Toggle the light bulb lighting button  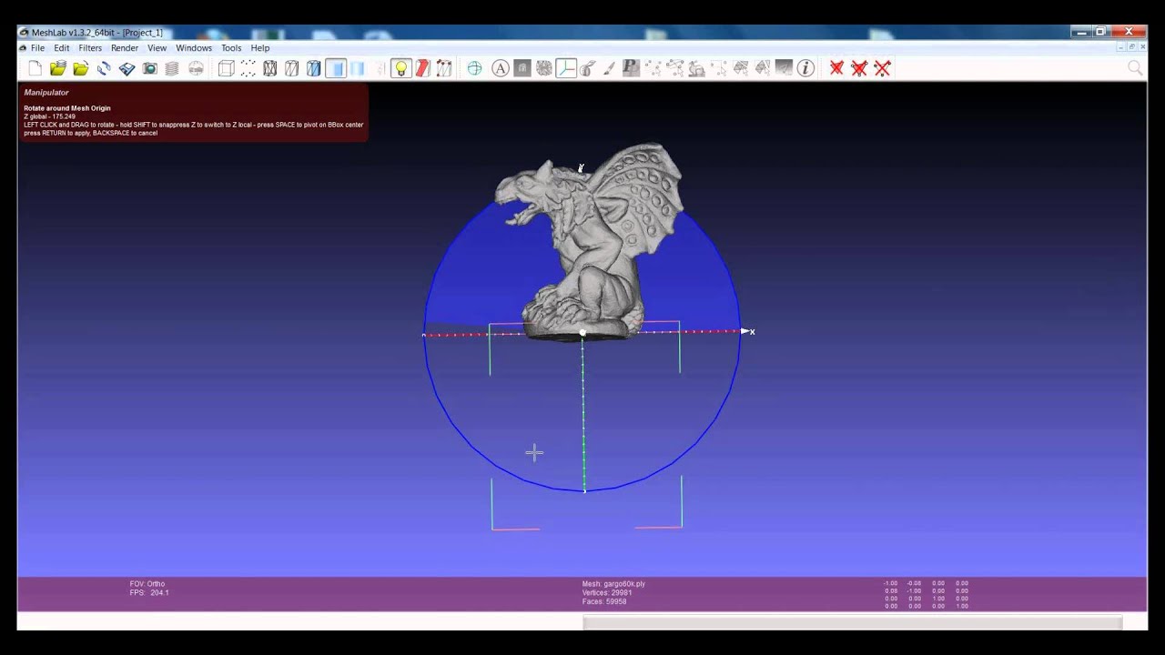[x=401, y=68]
